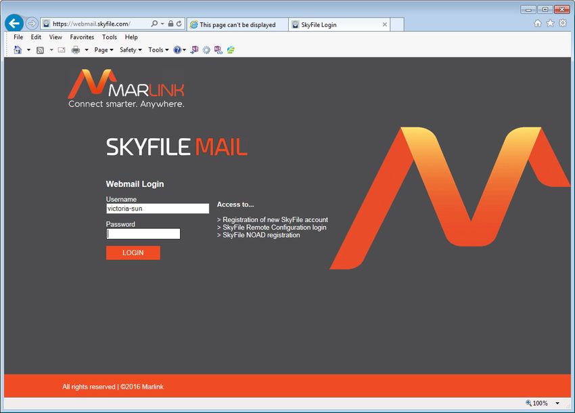Click the blue Help question mark icon
The height and width of the screenshot is (413, 575).
[x=177, y=50]
